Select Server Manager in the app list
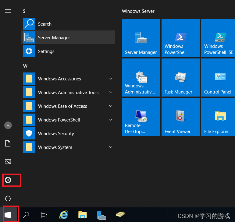Viewport: 235px width, 222px height. (x=54, y=38)
